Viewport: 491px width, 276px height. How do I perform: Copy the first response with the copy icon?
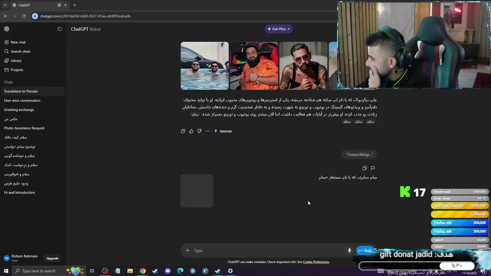[x=183, y=131]
